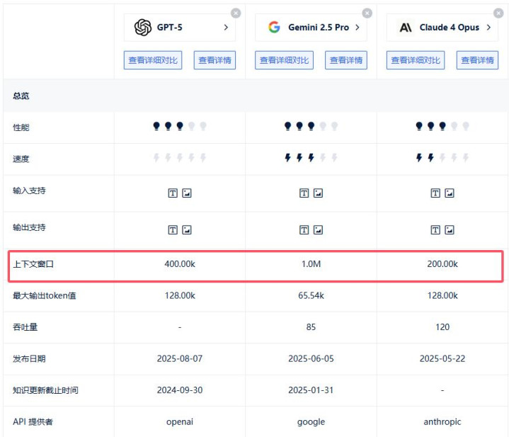The height and width of the screenshot is (437, 509).
Task: Click the 上下文窗口 row label
Action: (33, 264)
